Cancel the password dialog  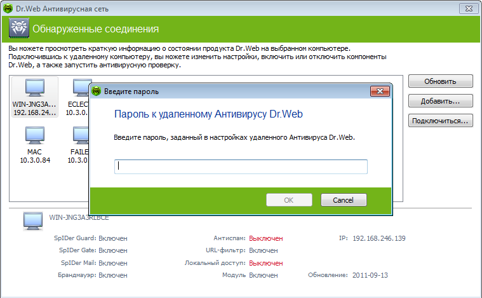pyautogui.click(x=344, y=200)
